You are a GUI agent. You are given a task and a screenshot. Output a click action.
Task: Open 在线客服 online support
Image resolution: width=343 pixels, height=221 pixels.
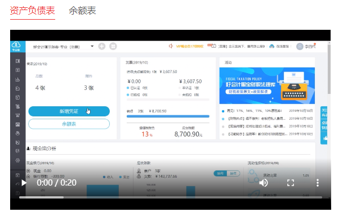282,46
